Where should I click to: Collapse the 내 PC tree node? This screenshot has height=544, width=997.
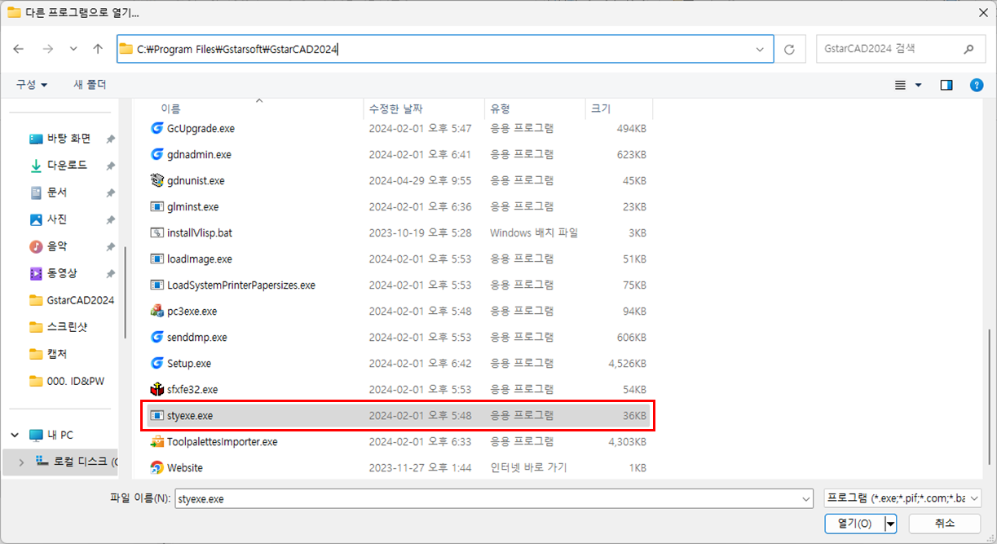coord(15,435)
